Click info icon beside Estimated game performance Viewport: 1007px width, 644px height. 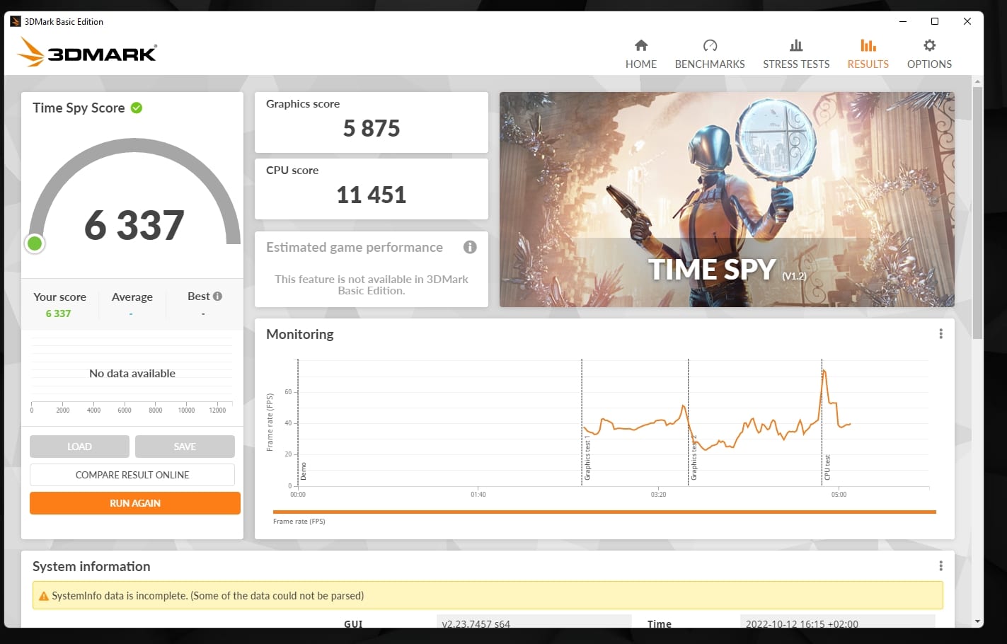click(x=470, y=247)
